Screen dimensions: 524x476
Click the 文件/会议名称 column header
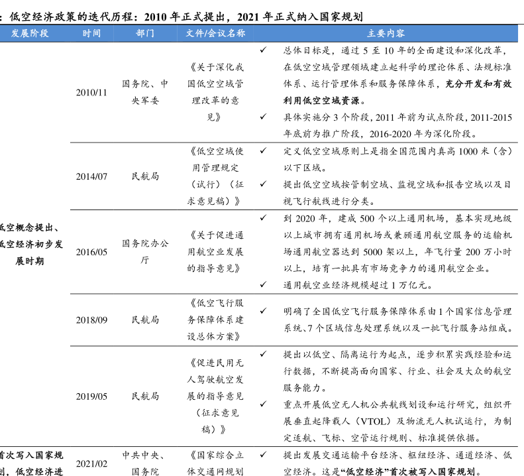[x=216, y=33]
